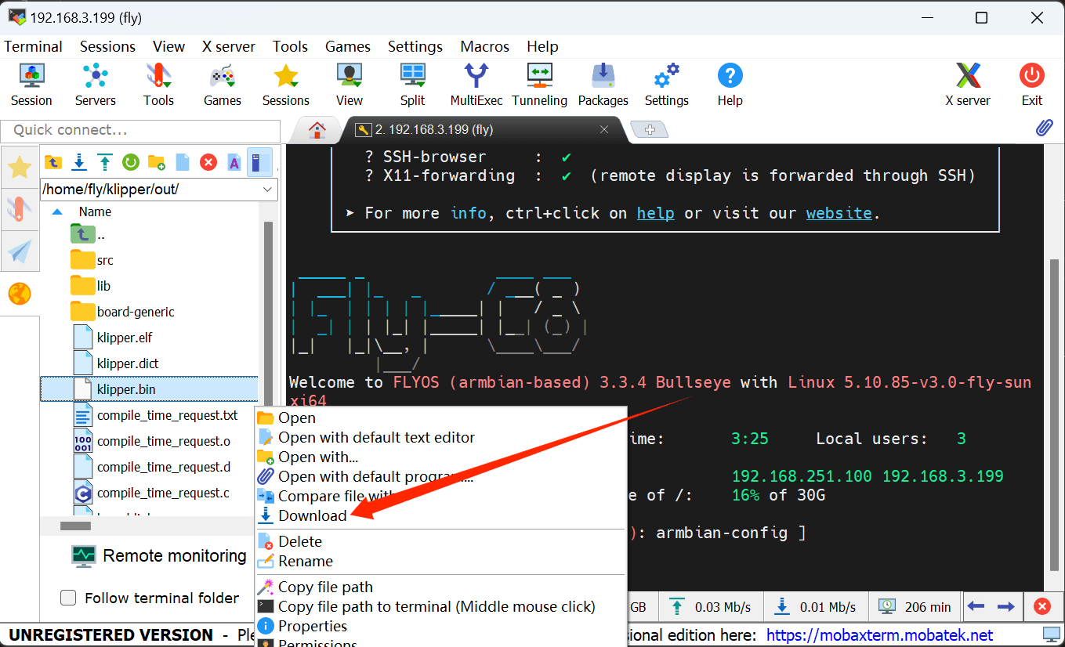Open the mobaxterm.mobatek.net link
Screen dimensions: 1065x647
pos(879,635)
